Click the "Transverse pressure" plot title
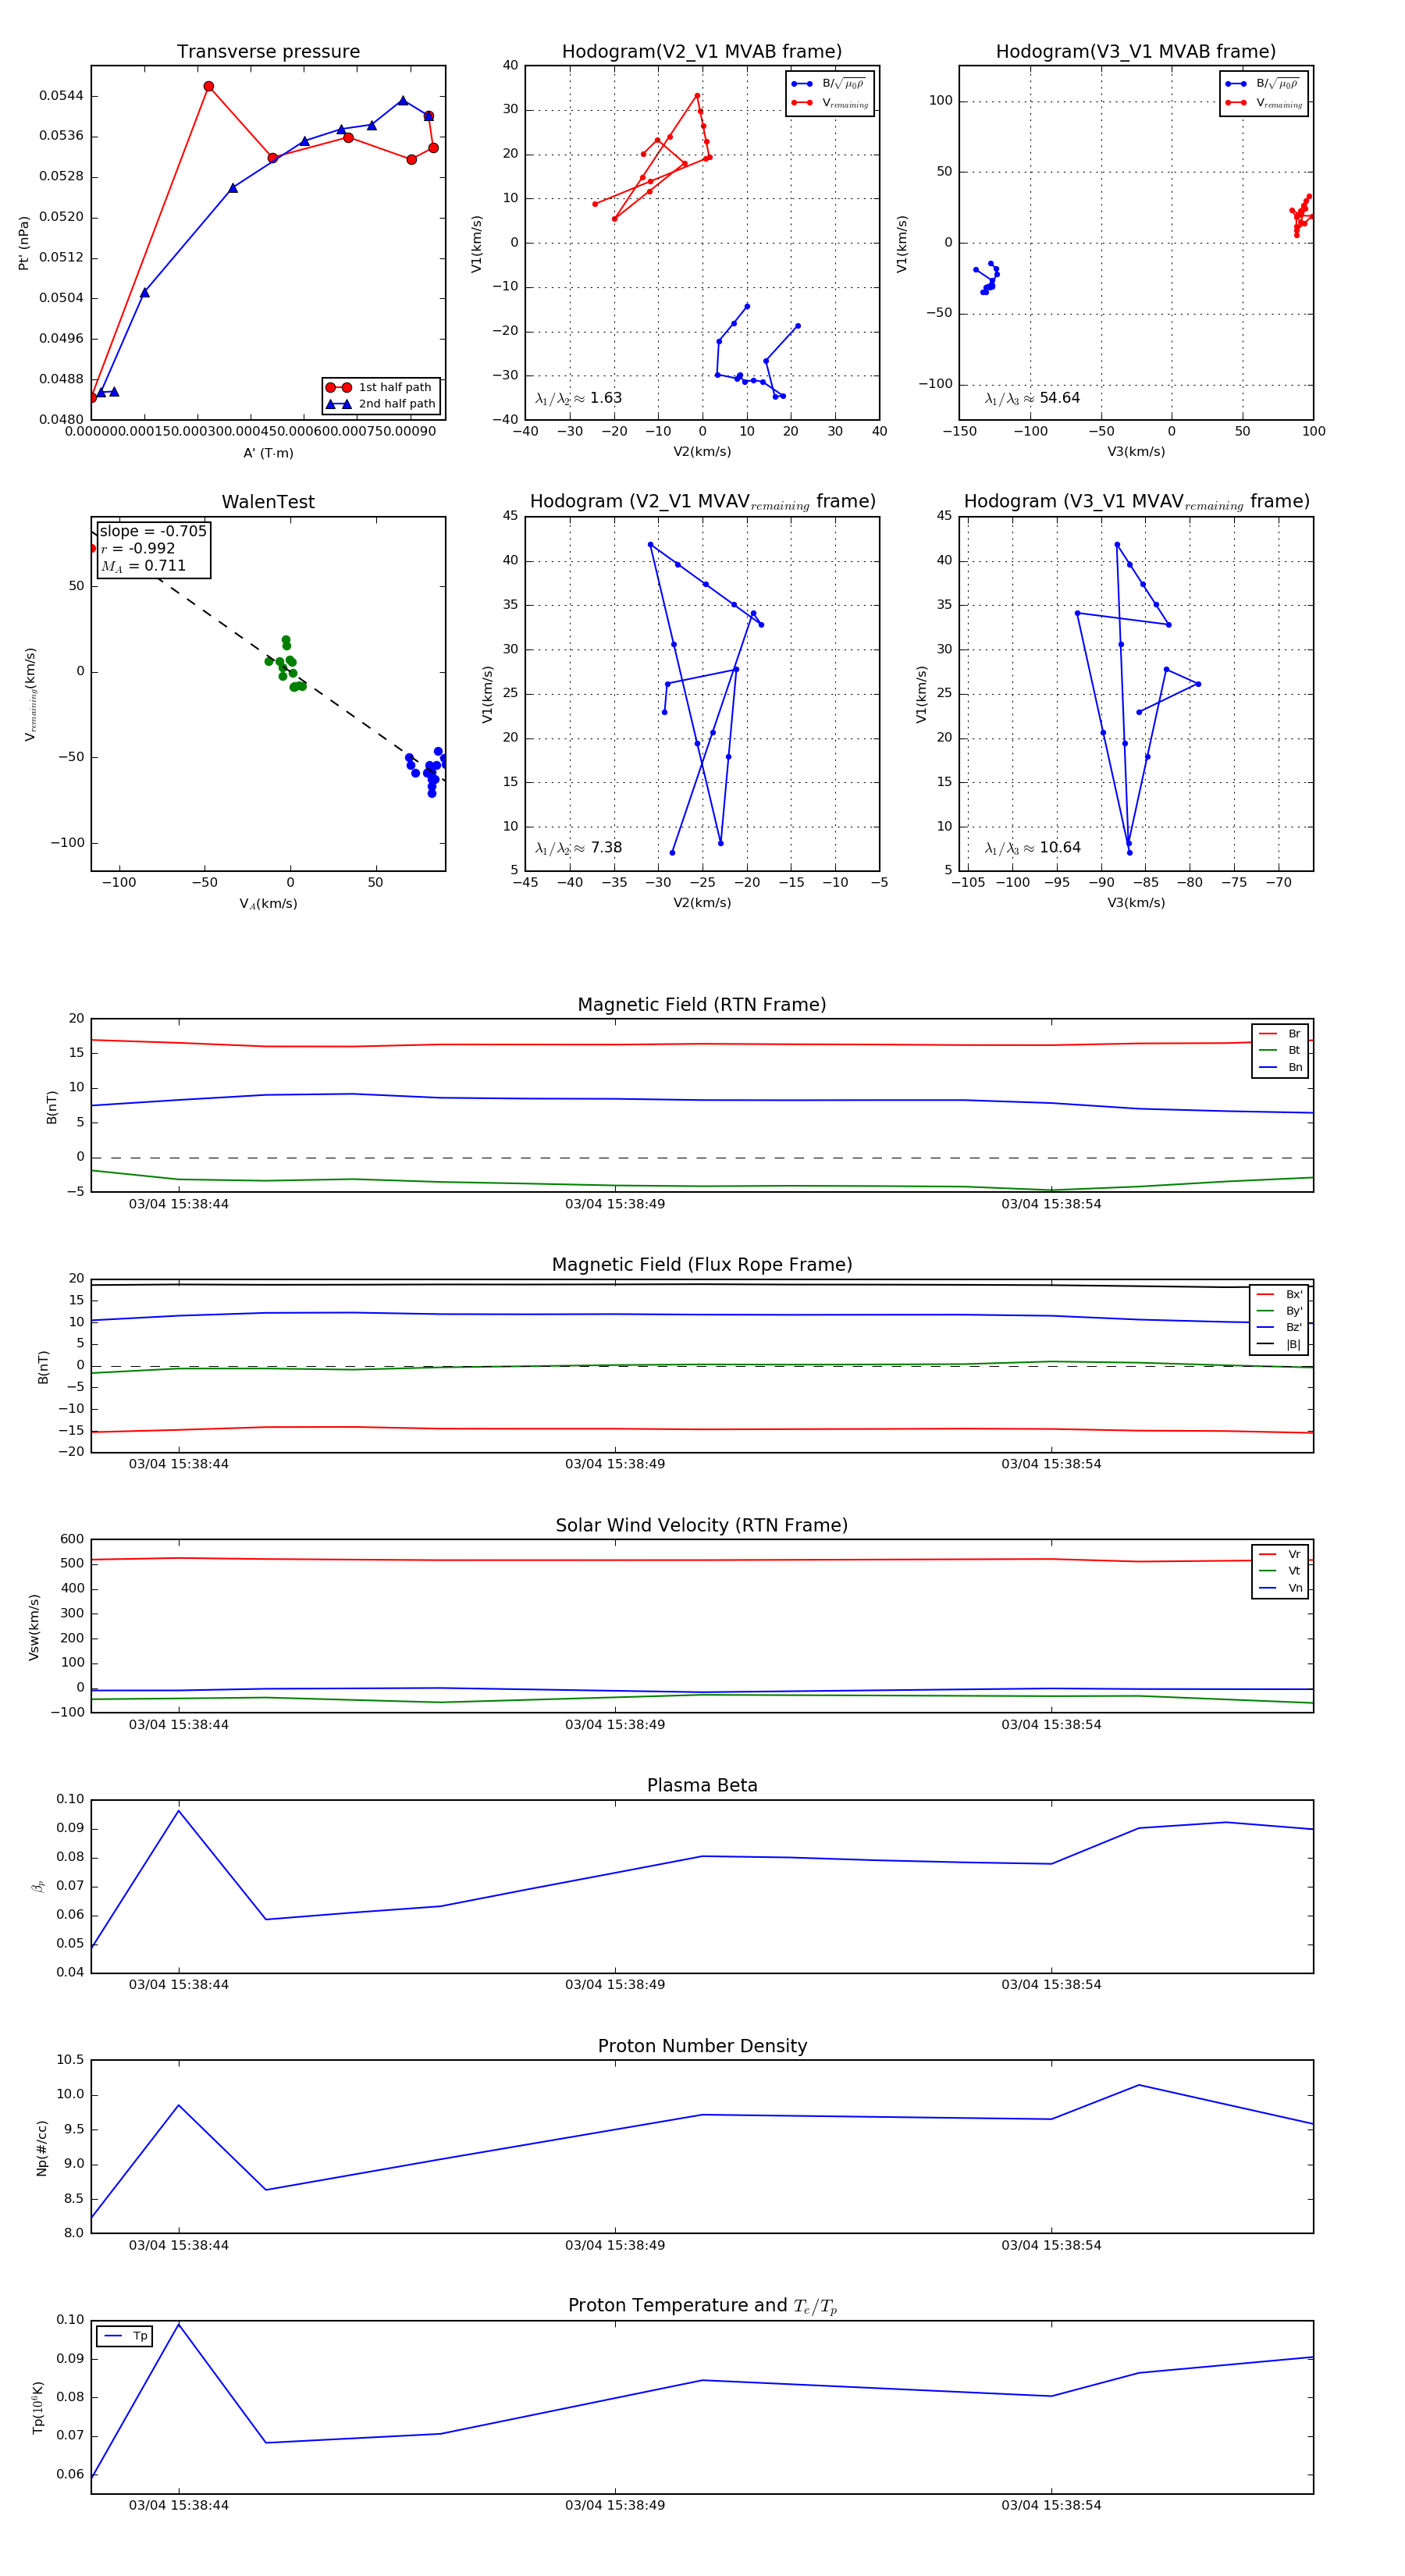Screen dimensions: 1405x2576 pos(268,52)
